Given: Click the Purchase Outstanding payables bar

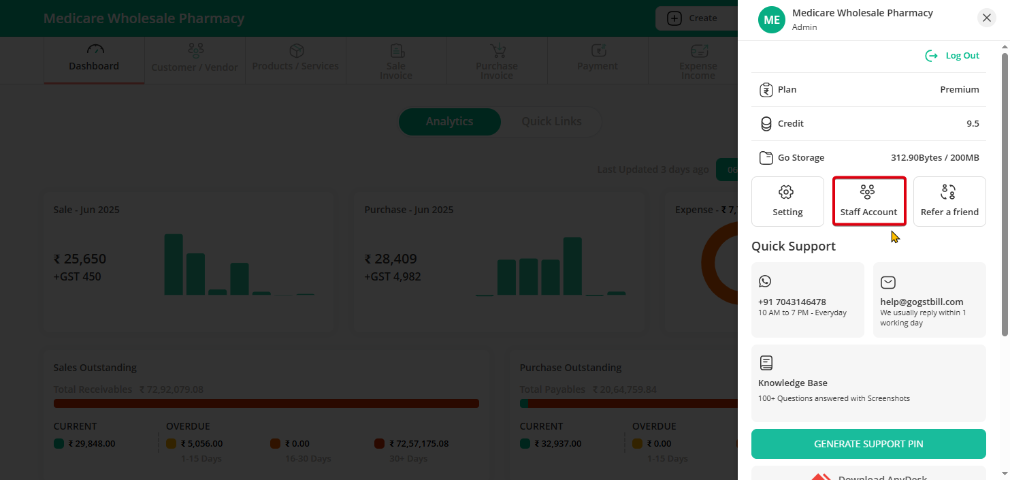Looking at the screenshot, I should pos(629,404).
